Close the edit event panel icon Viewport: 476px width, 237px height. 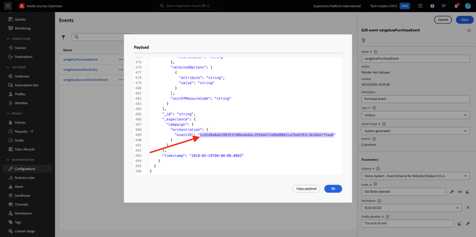coord(469,30)
